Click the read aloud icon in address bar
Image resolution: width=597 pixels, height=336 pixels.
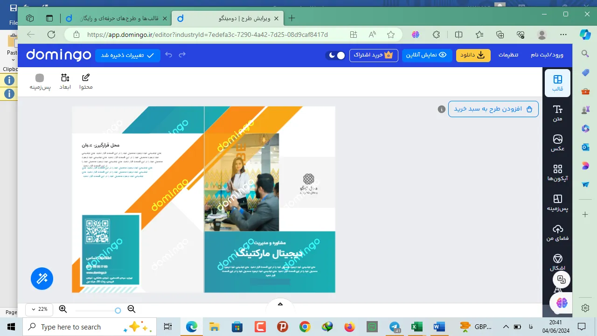(372, 35)
